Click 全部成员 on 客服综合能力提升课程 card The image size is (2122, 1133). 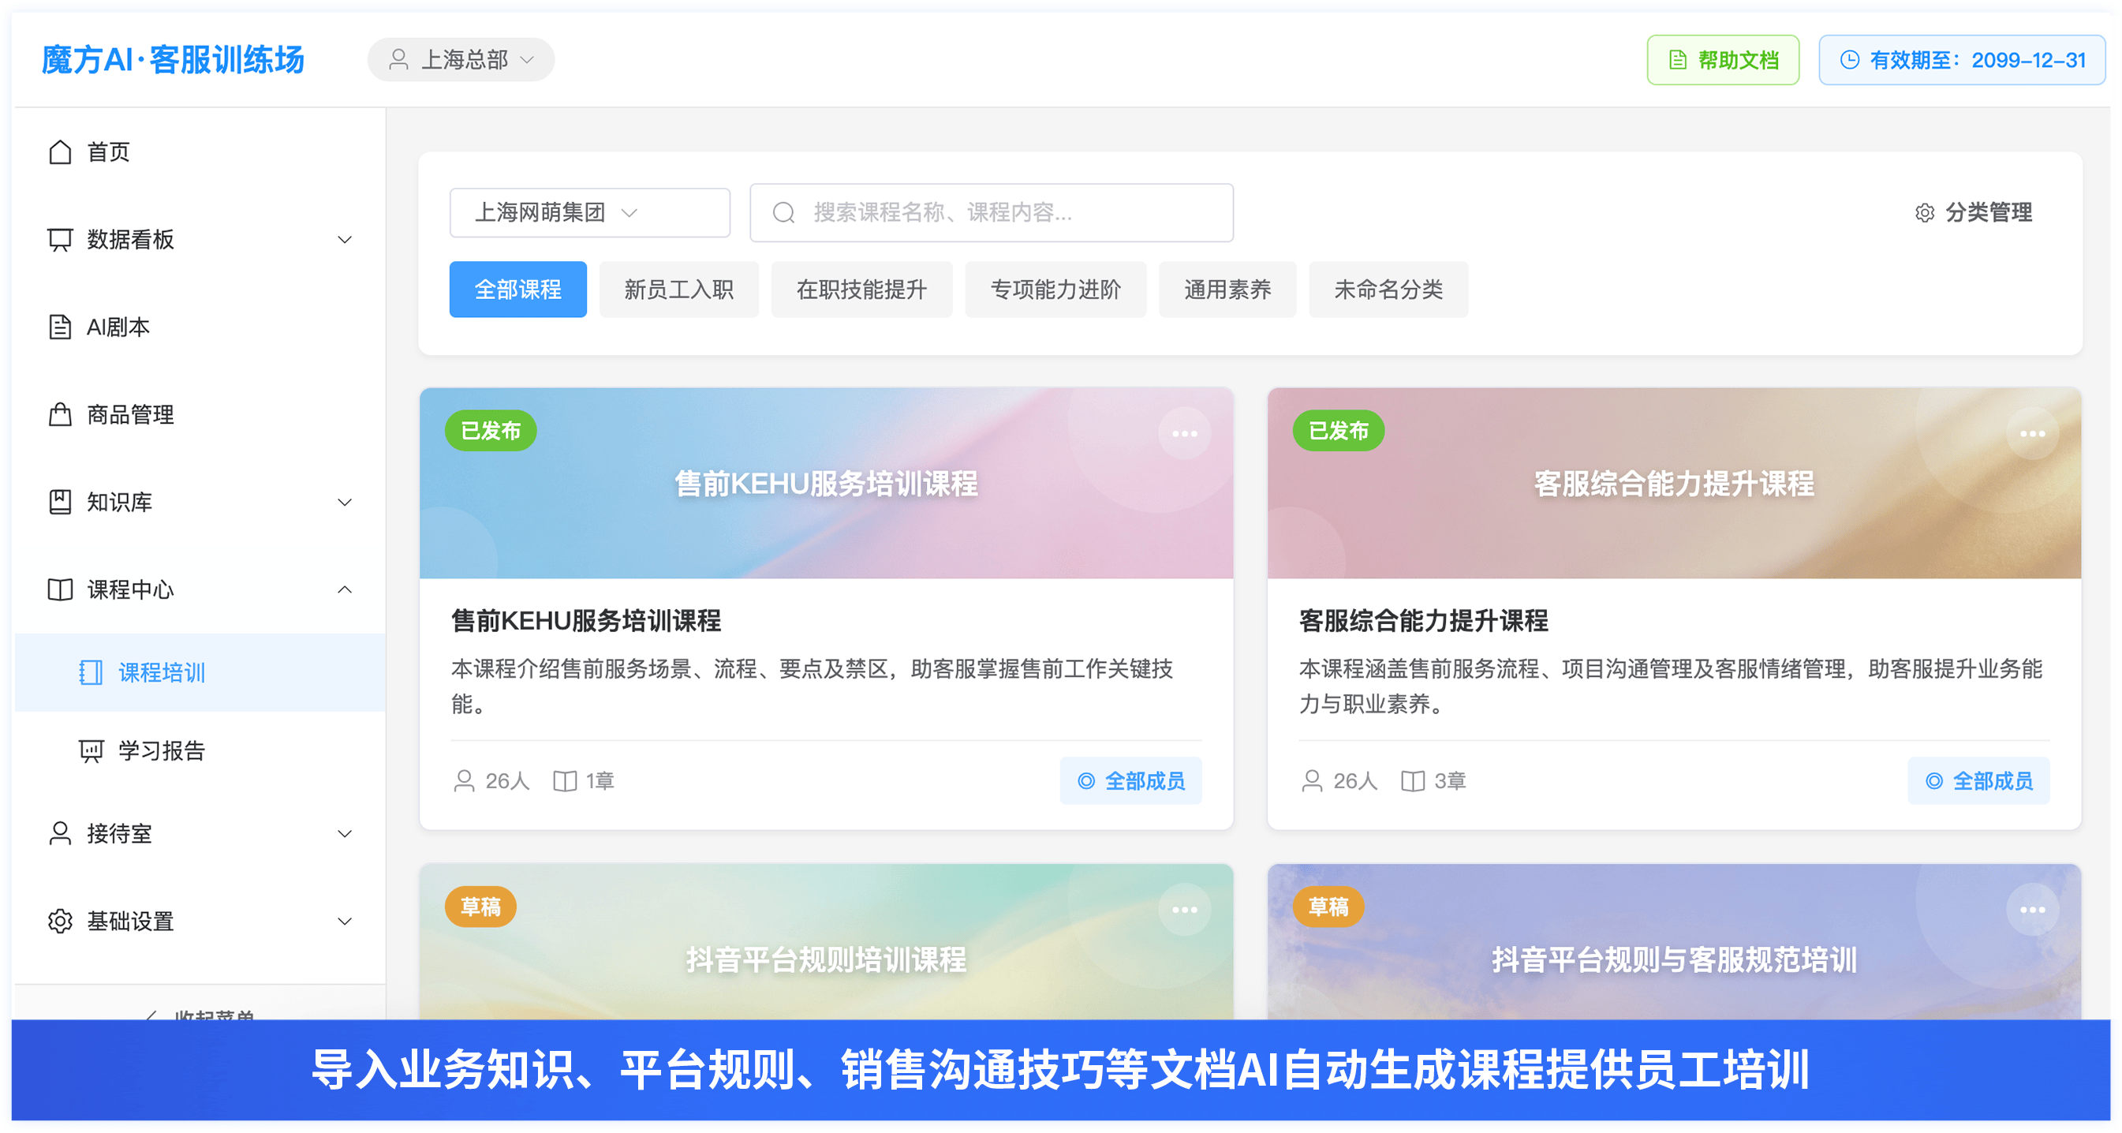[x=1978, y=780]
